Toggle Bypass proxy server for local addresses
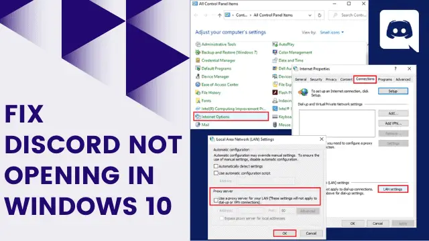This screenshot has width=429, height=241. pyautogui.click(x=221, y=218)
